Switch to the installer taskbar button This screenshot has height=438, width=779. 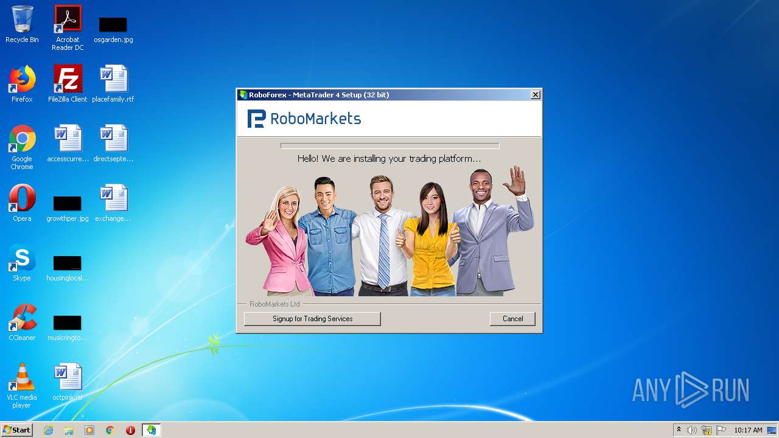coord(151,430)
